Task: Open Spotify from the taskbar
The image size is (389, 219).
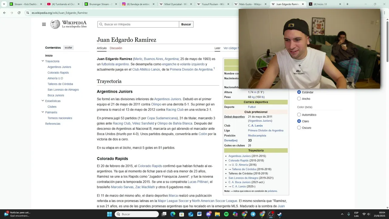Action: 226,214
